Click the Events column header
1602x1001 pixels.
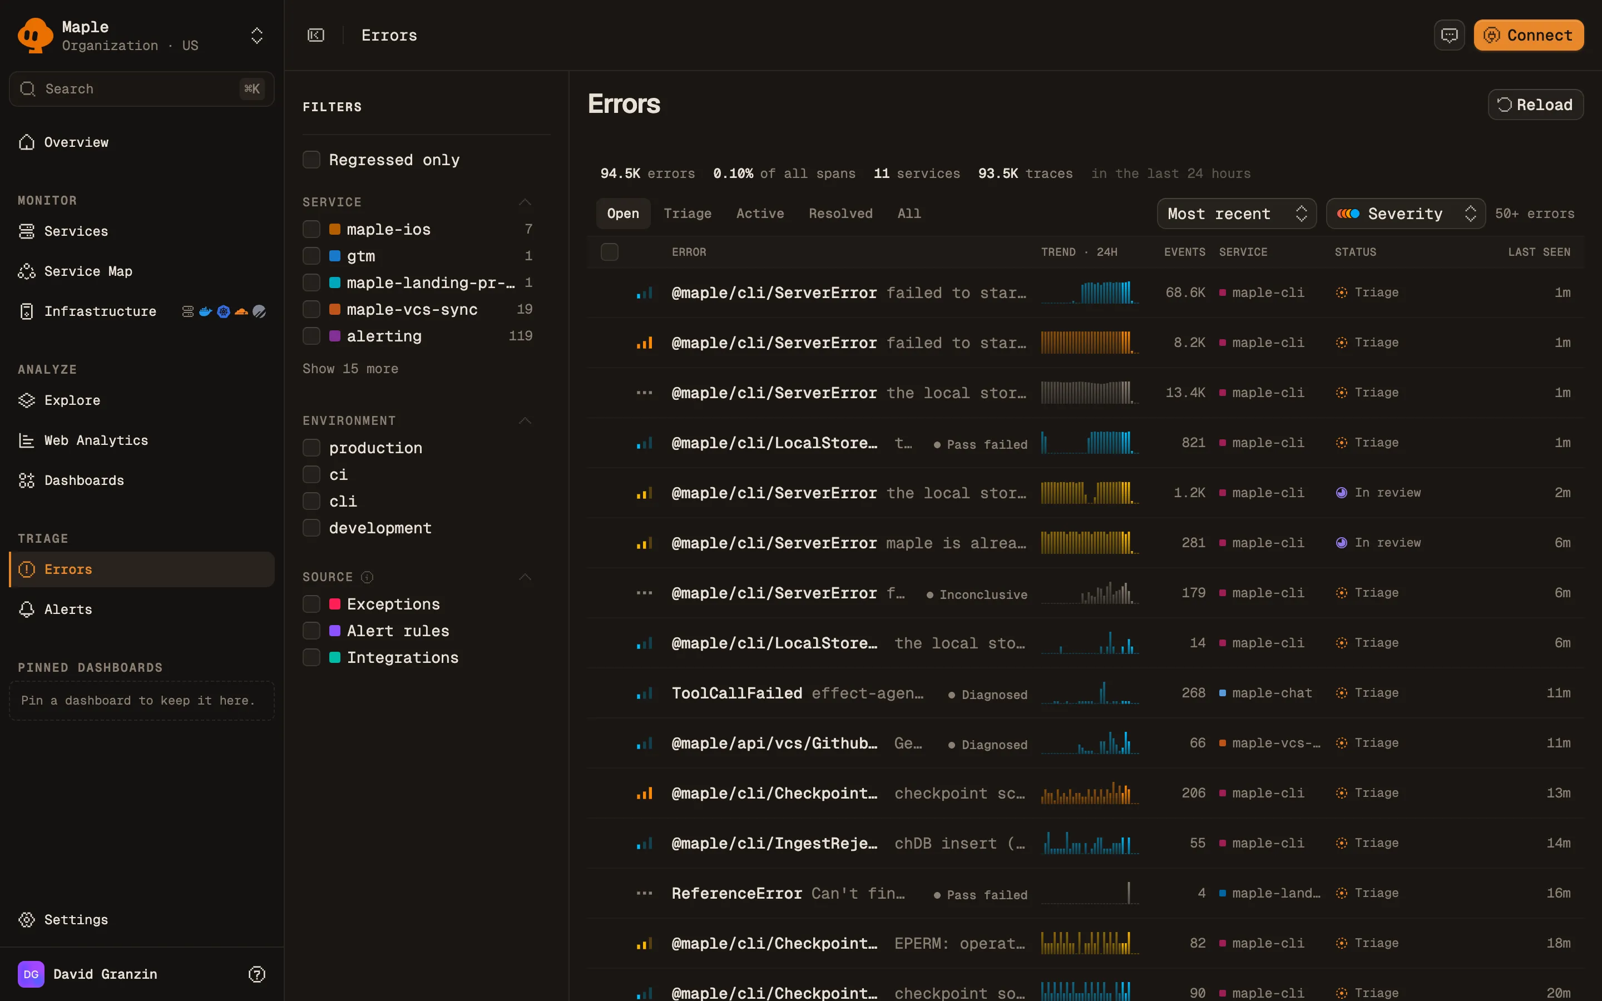[1184, 252]
